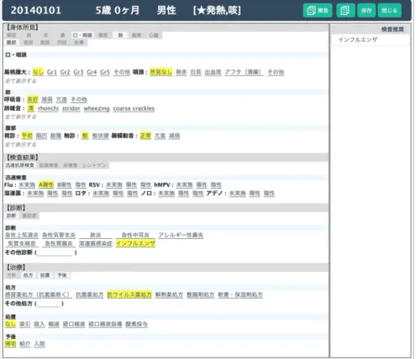
Task: Select lung noise wheezing
Action: pos(97,108)
